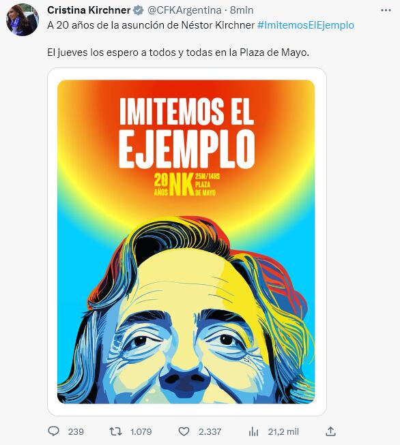
Task: View analytics via the bar chart icon
Action: [x=253, y=431]
